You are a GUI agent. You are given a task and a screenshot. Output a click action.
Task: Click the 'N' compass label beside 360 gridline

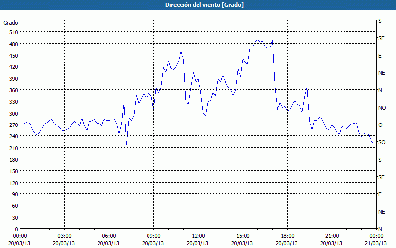[380, 90]
